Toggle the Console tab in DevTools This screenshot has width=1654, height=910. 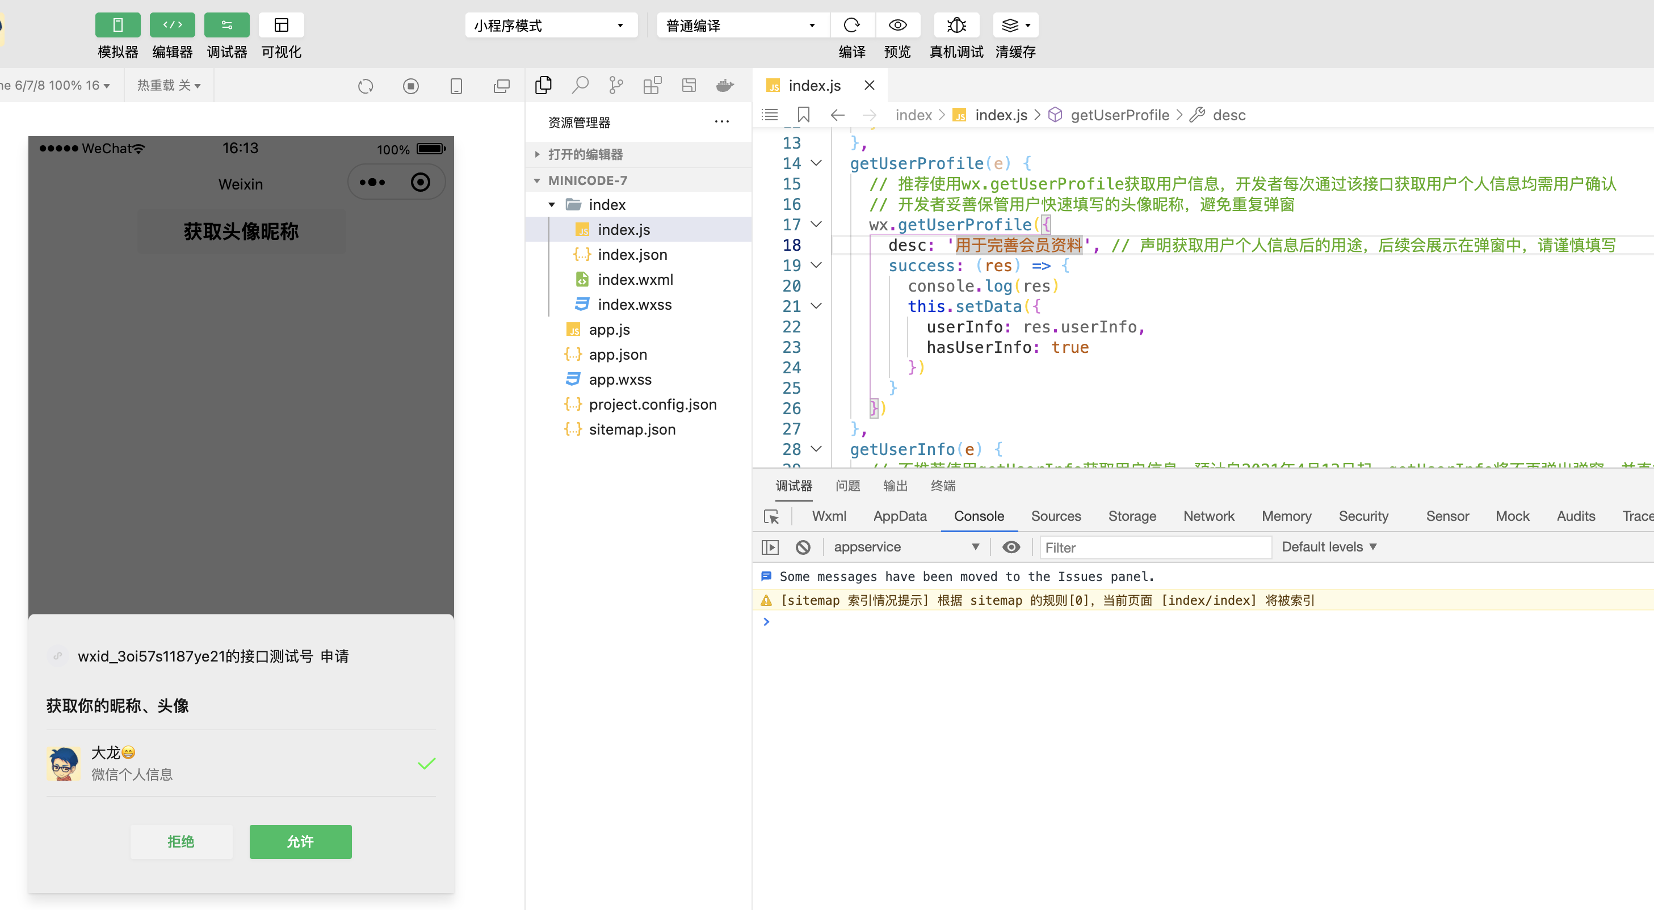point(977,516)
